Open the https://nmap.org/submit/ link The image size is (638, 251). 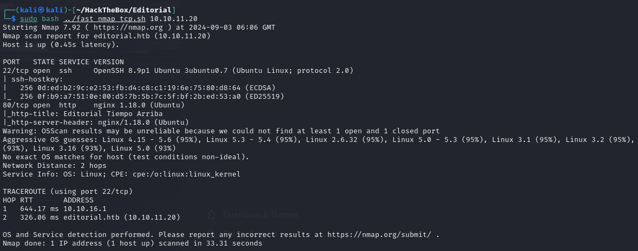[x=380, y=235]
